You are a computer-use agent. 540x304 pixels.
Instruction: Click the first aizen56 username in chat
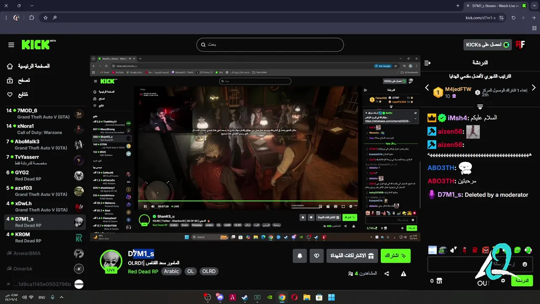[450, 132]
